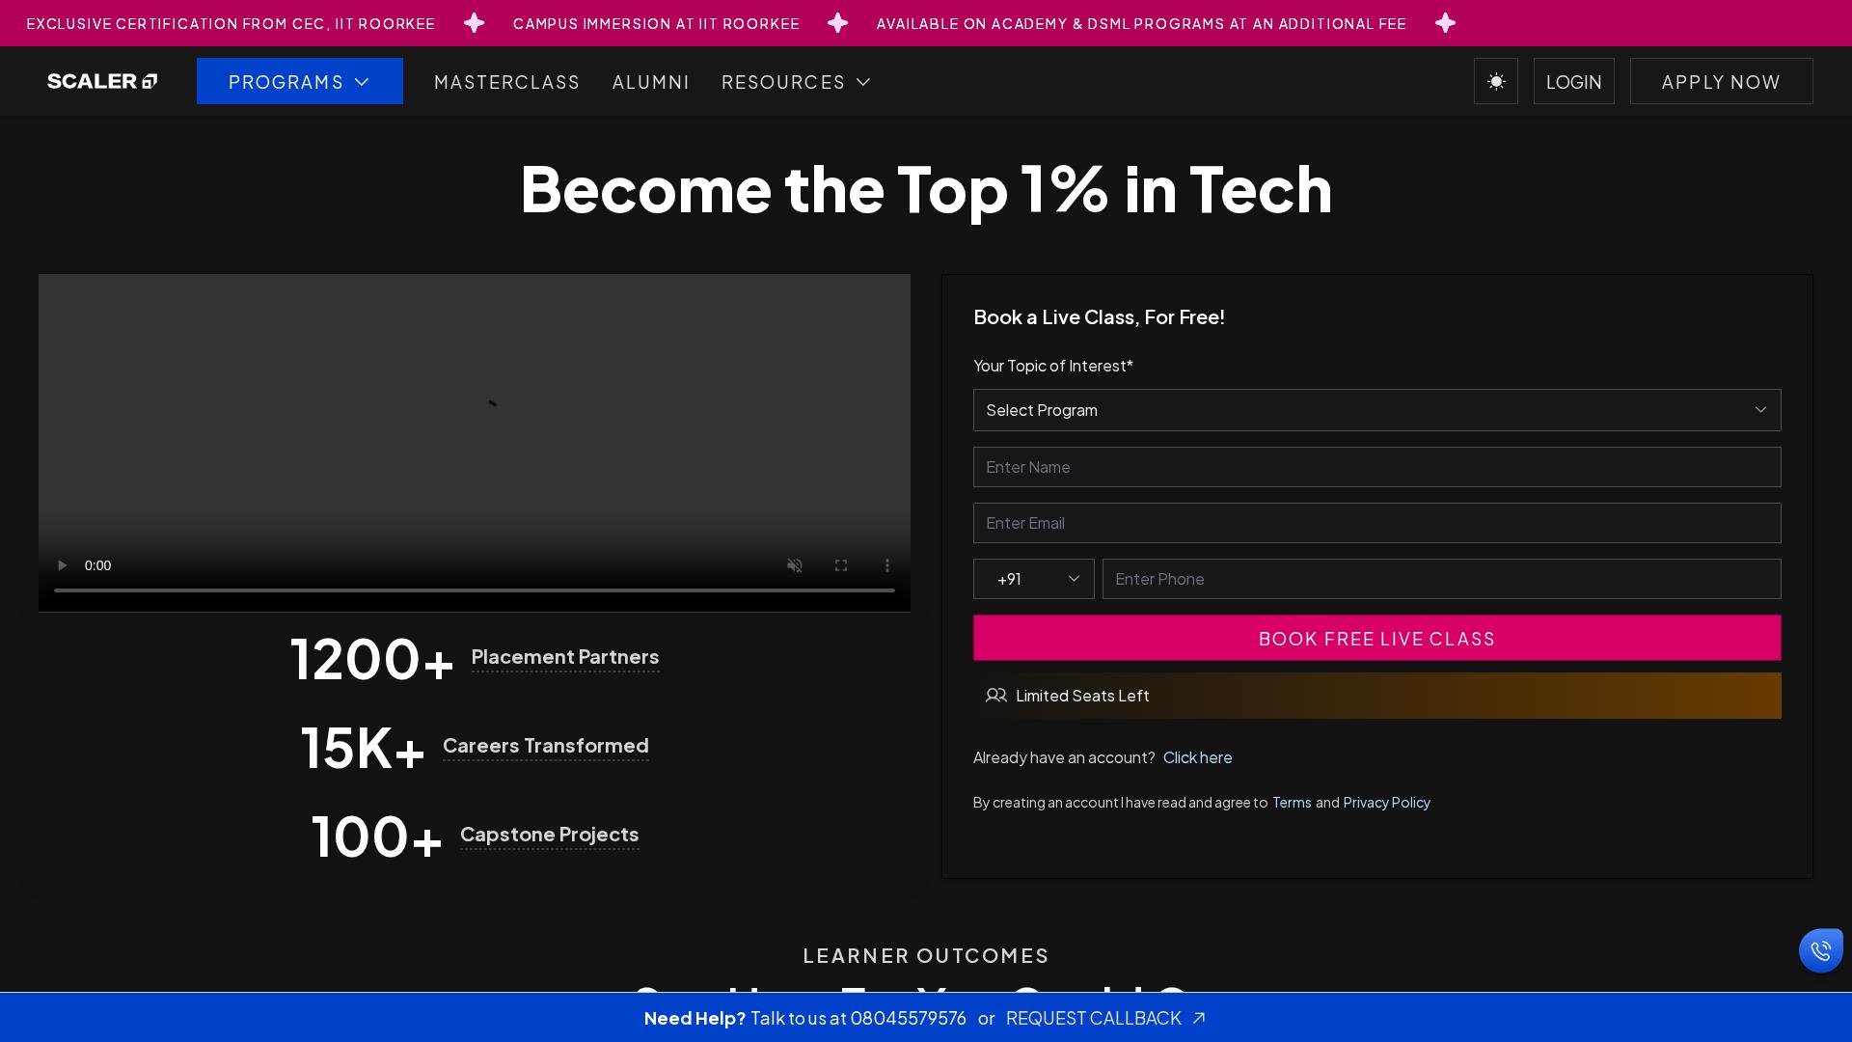Click 'Exclusive Certification from CEC, IIT Roorkee' text
1852x1042 pixels.
pos(231,23)
